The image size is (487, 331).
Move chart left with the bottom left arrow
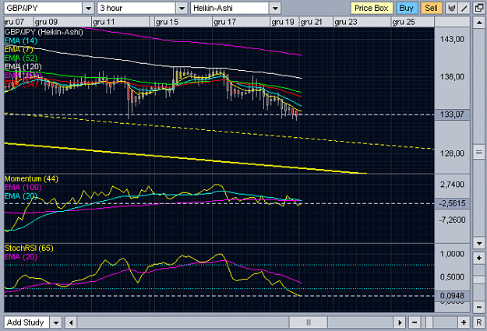point(71,322)
